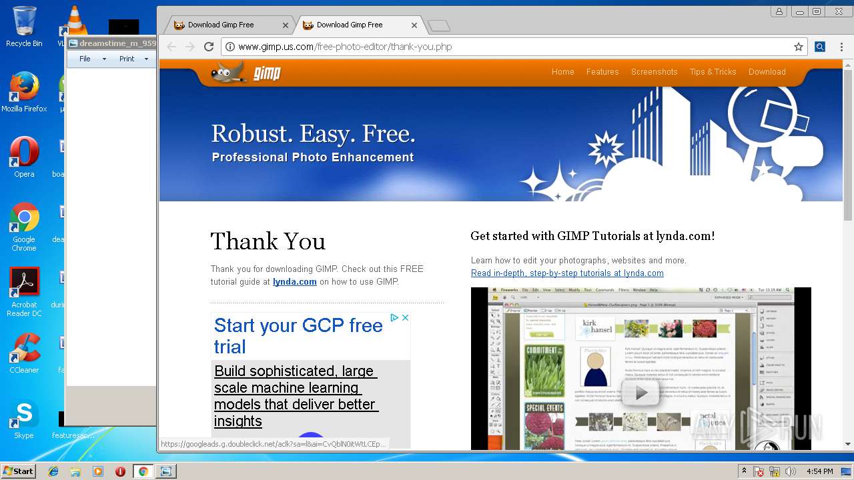Image resolution: width=854 pixels, height=480 pixels.
Task: Open Windows Explorer folder in the taskbar
Action: pos(75,471)
